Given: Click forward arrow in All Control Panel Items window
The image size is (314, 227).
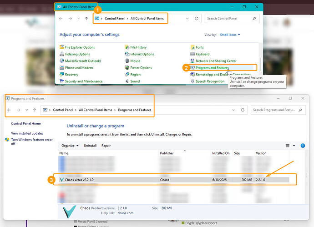Looking at the screenshot, I should (x=70, y=18).
